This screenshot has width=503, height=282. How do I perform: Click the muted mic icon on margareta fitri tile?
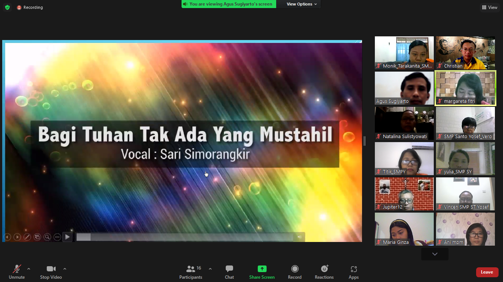(440, 101)
